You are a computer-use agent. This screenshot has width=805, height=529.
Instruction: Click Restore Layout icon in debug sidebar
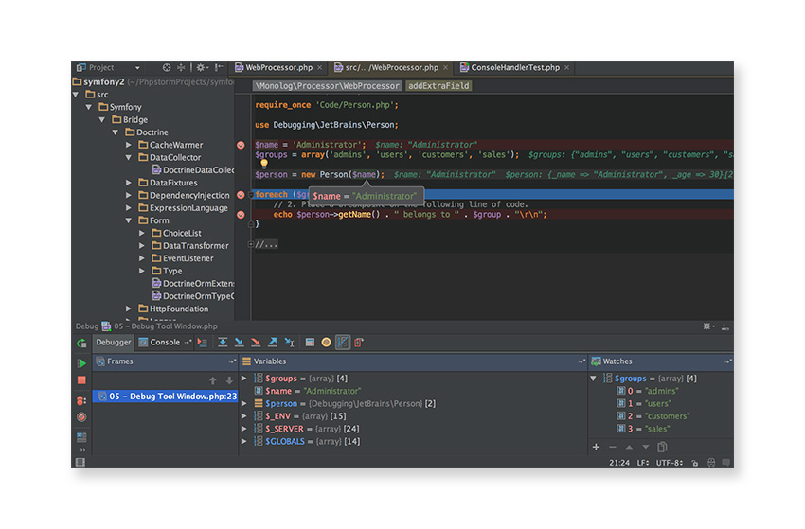pos(81,437)
